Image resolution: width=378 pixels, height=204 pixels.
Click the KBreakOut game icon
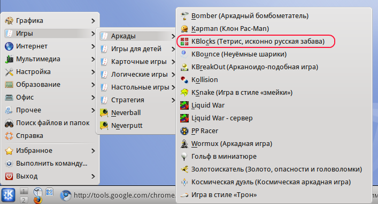click(184, 67)
